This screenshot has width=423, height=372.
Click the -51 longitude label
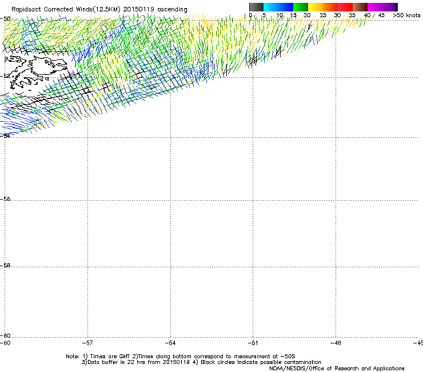[x=253, y=343]
